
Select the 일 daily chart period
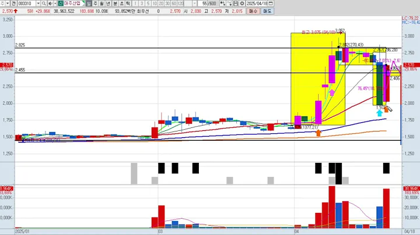click(x=89, y=3)
